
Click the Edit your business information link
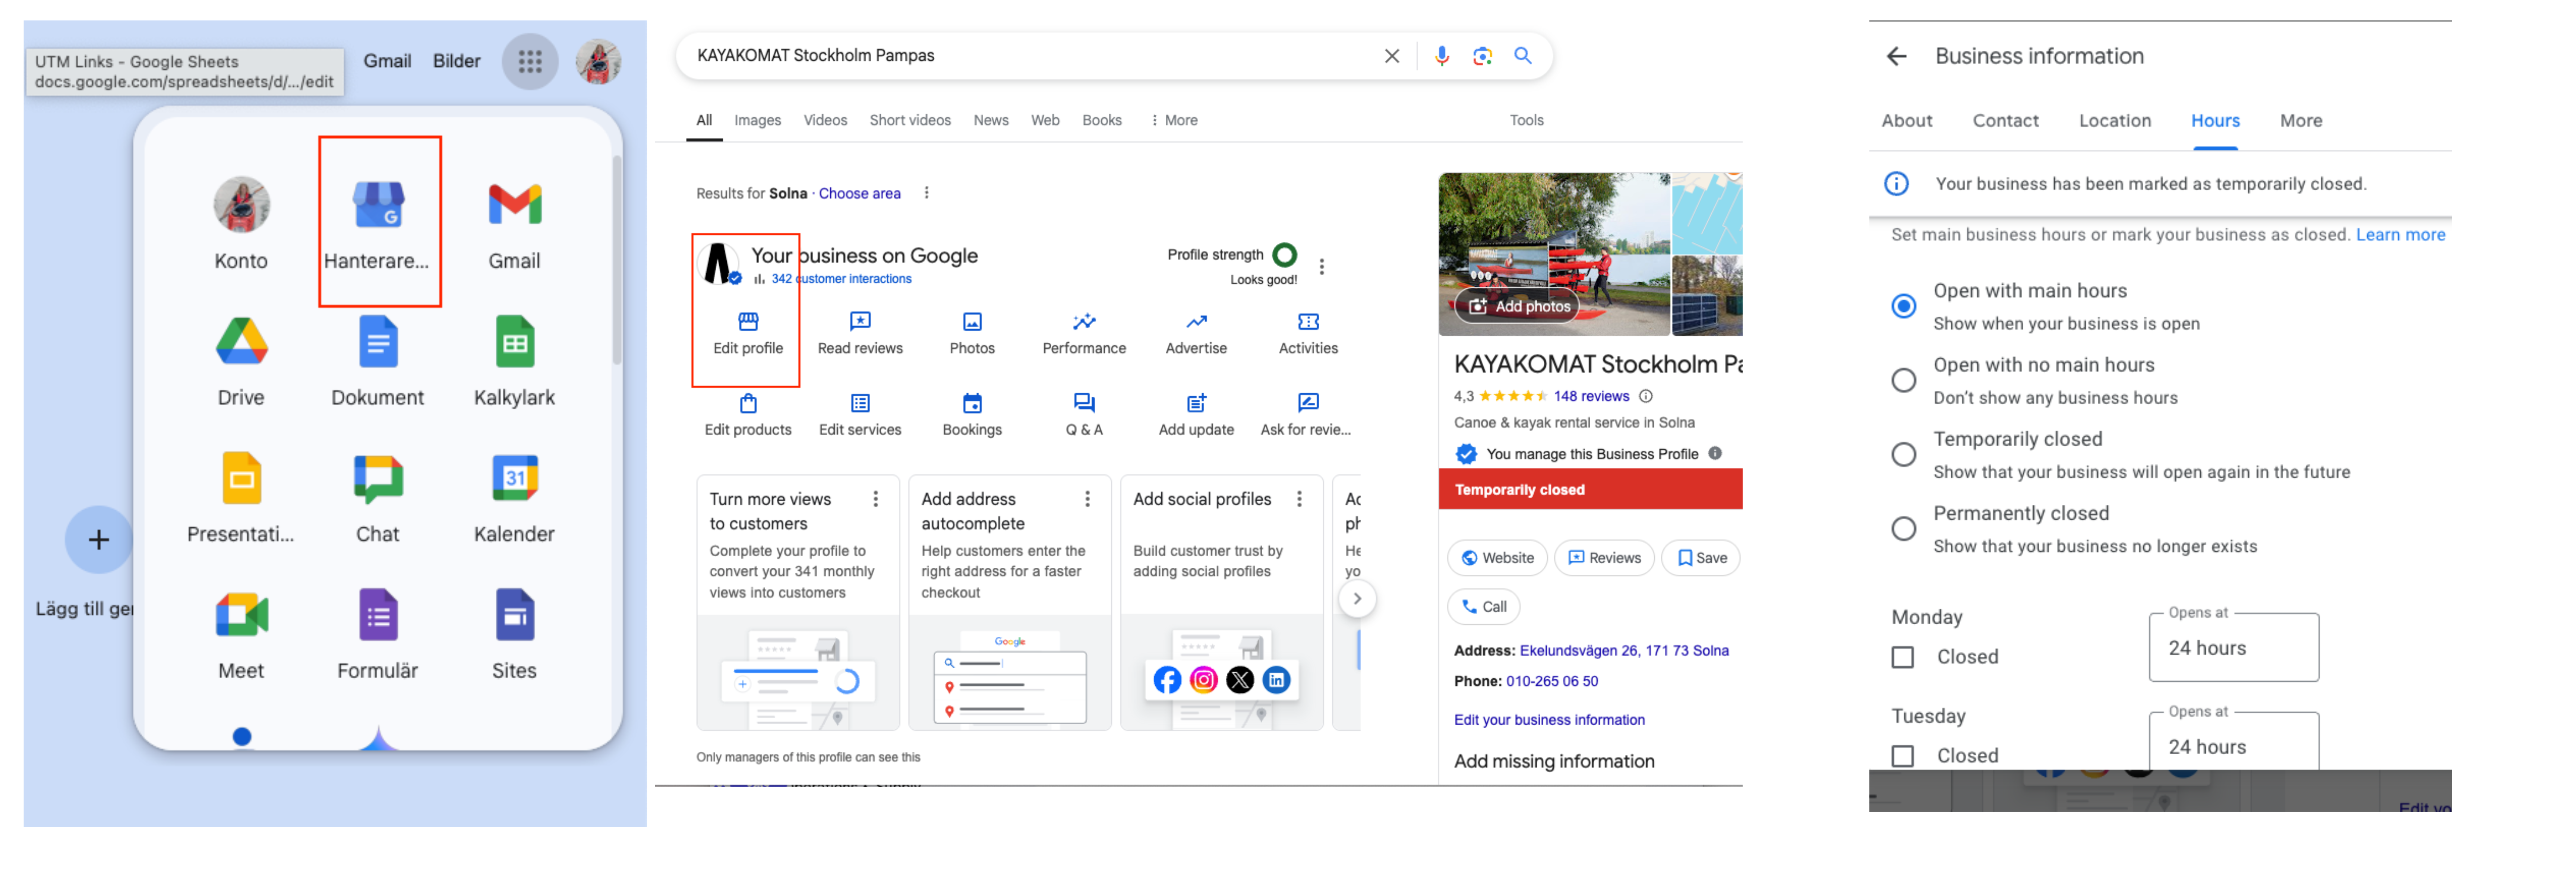(1548, 720)
